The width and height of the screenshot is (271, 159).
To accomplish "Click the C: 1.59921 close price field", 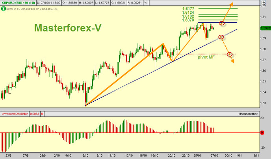I will point(118,3).
